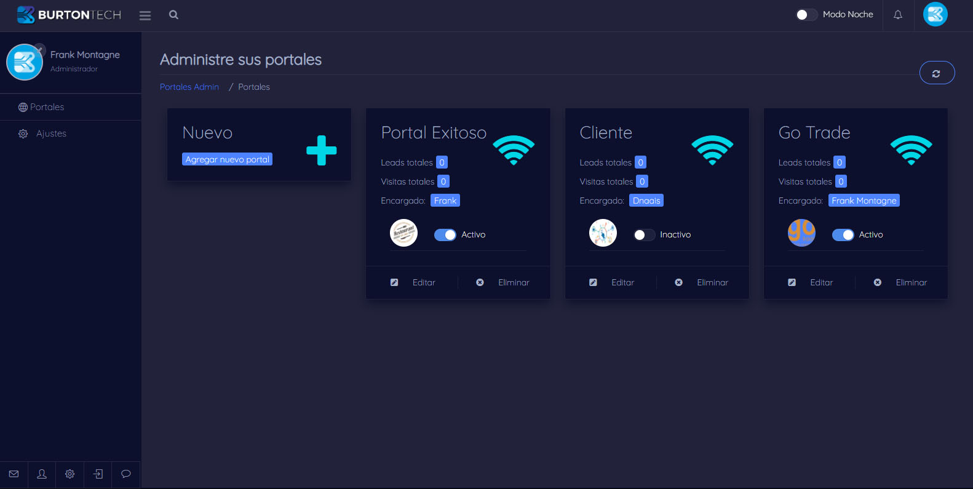Follow the Portales Admin breadcrumb link
Screen dimensions: 973x489
click(189, 87)
